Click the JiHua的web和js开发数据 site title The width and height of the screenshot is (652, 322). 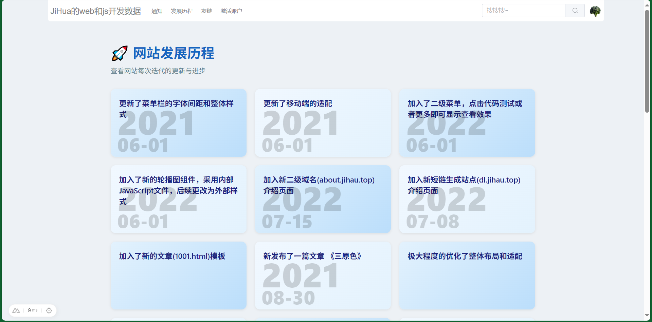tap(96, 11)
